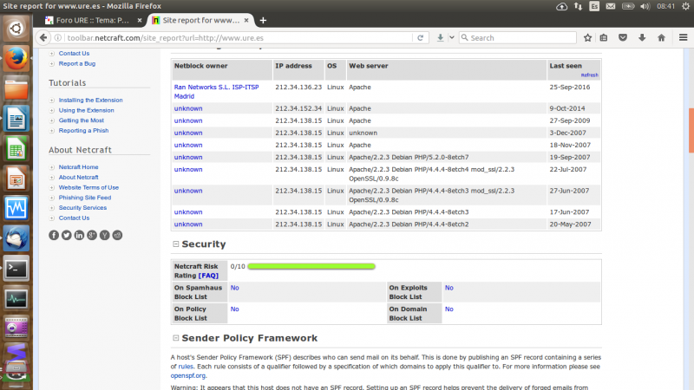694x390 pixels.
Task: Open bookmarks list clipboard icon
Action: (x=603, y=37)
